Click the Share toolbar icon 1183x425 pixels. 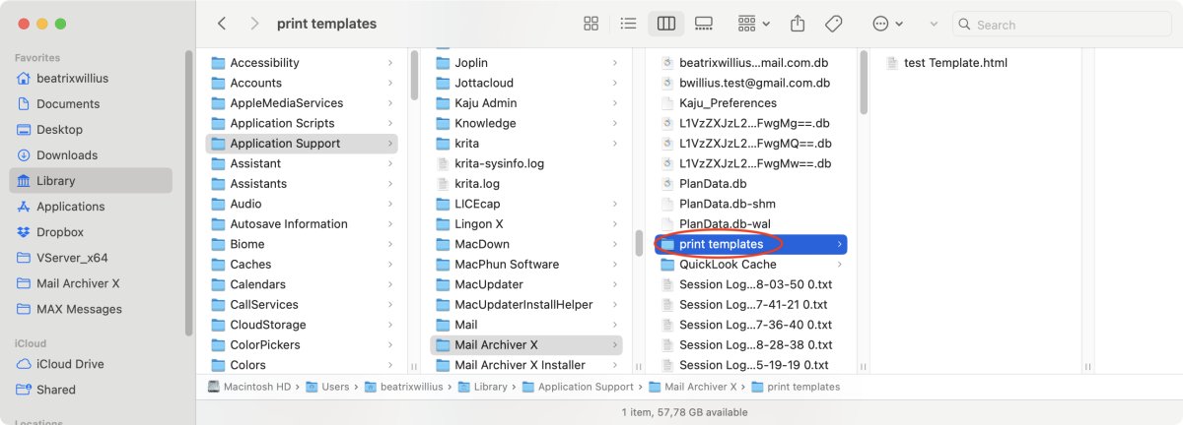pyautogui.click(x=799, y=24)
